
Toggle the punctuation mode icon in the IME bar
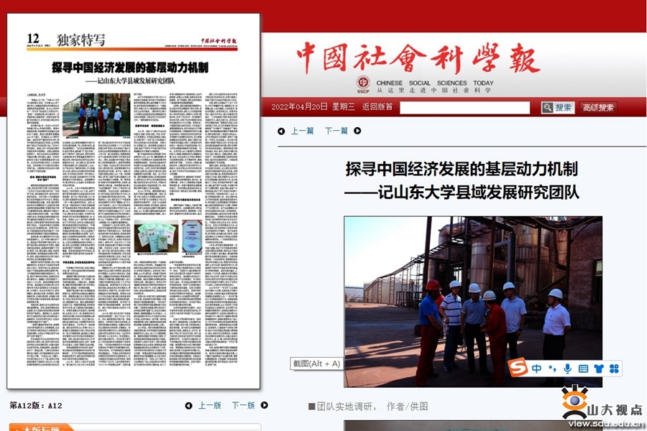(x=553, y=369)
